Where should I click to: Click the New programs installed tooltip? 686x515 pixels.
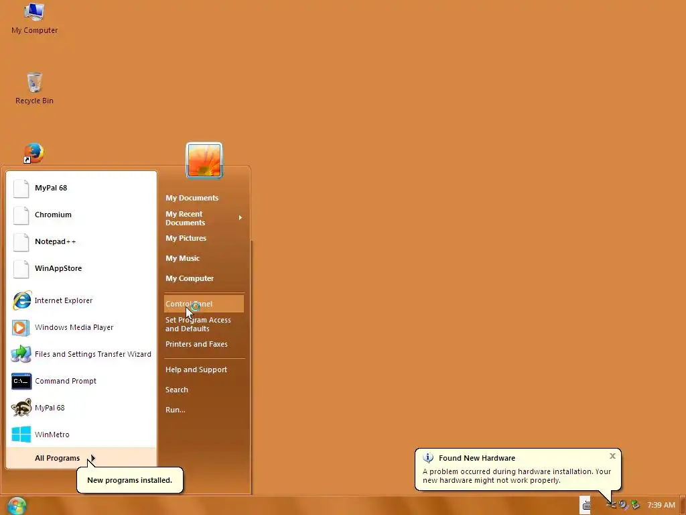pyautogui.click(x=130, y=480)
